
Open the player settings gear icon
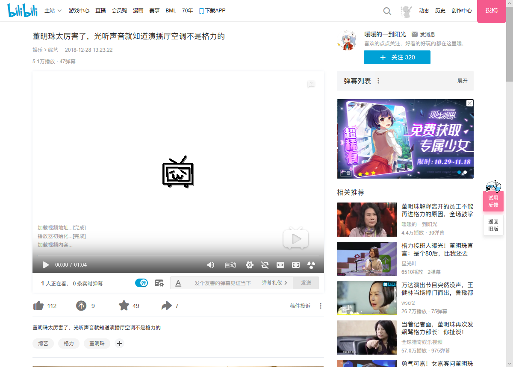[x=249, y=265]
